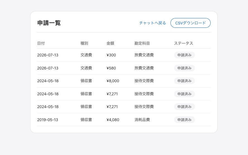Image resolution: width=248 pixels, height=155 pixels.
Task: Click the 申請済み badge in the ¥580 row
Action: coord(184,68)
